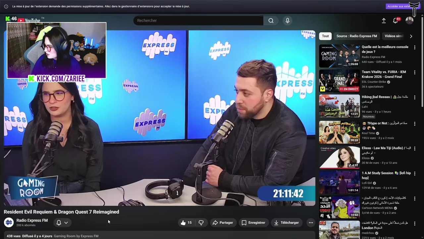Click the search magnifier button
Image resolution: width=424 pixels, height=239 pixels.
point(271,21)
